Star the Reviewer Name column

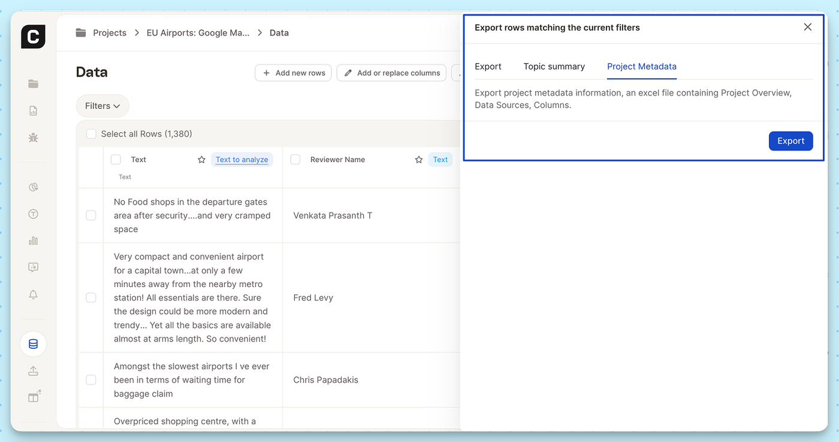(419, 160)
